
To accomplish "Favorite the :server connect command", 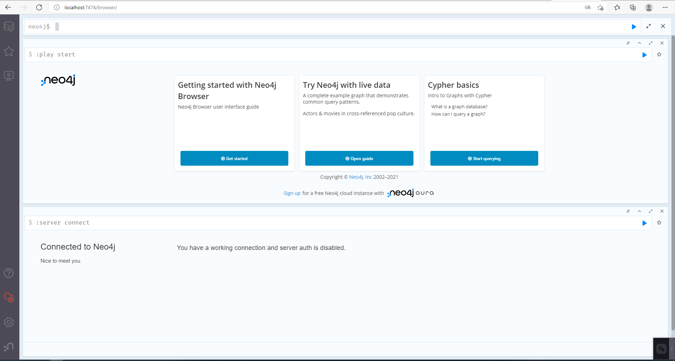I will point(659,223).
